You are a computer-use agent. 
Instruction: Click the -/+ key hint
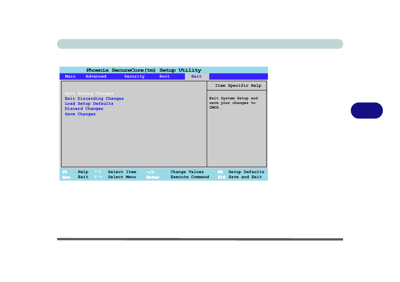150,172
